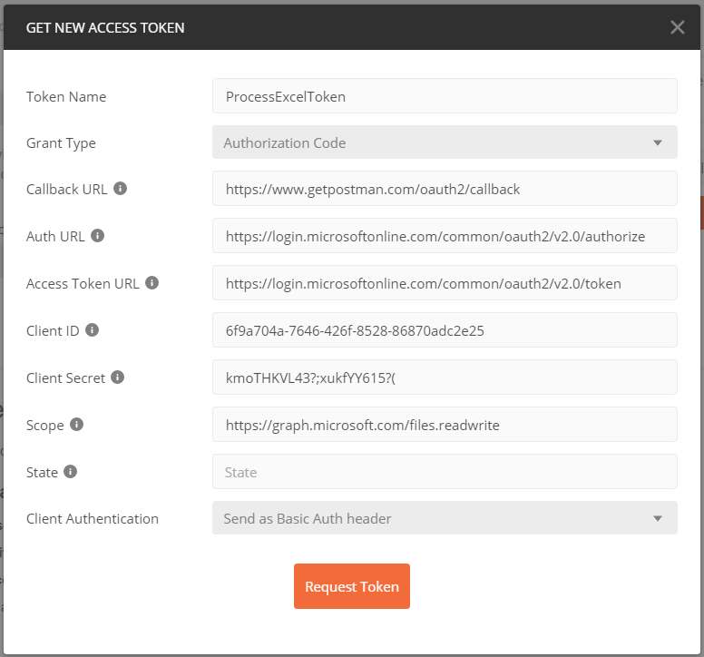The image size is (704, 657).
Task: Edit the Client ID input field
Action: [x=445, y=330]
